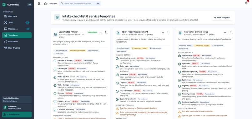Go to home via breadcrumb house icon
The width and height of the screenshot is (252, 119).
coord(45,3)
